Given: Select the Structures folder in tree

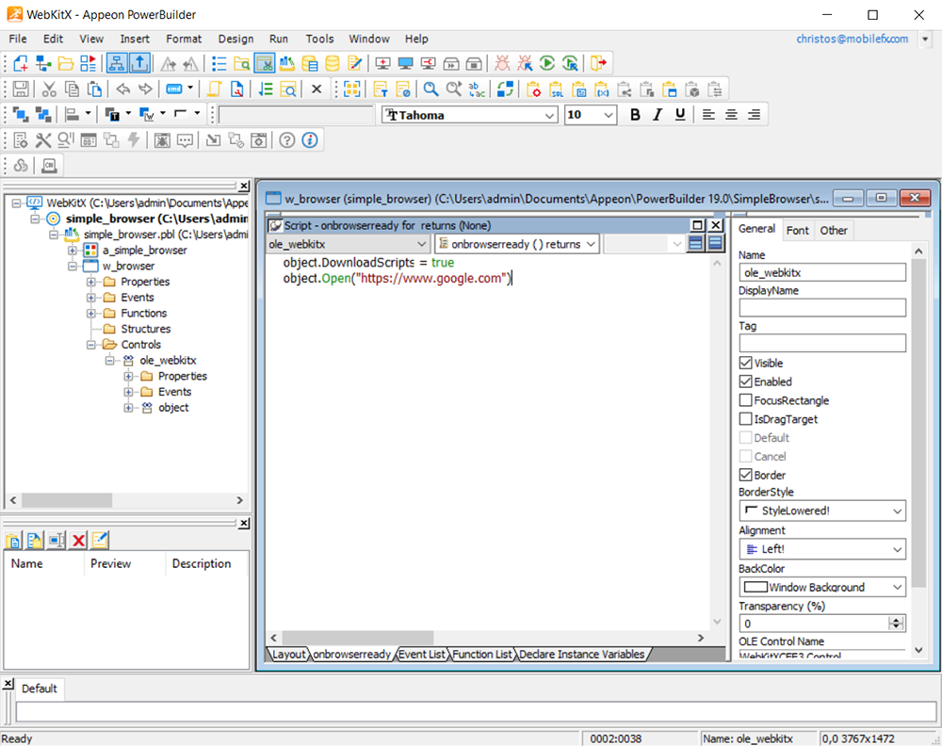Looking at the screenshot, I should (145, 329).
